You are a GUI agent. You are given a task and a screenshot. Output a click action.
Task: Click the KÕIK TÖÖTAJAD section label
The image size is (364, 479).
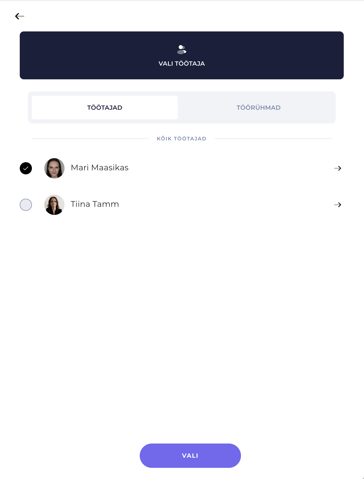(182, 139)
